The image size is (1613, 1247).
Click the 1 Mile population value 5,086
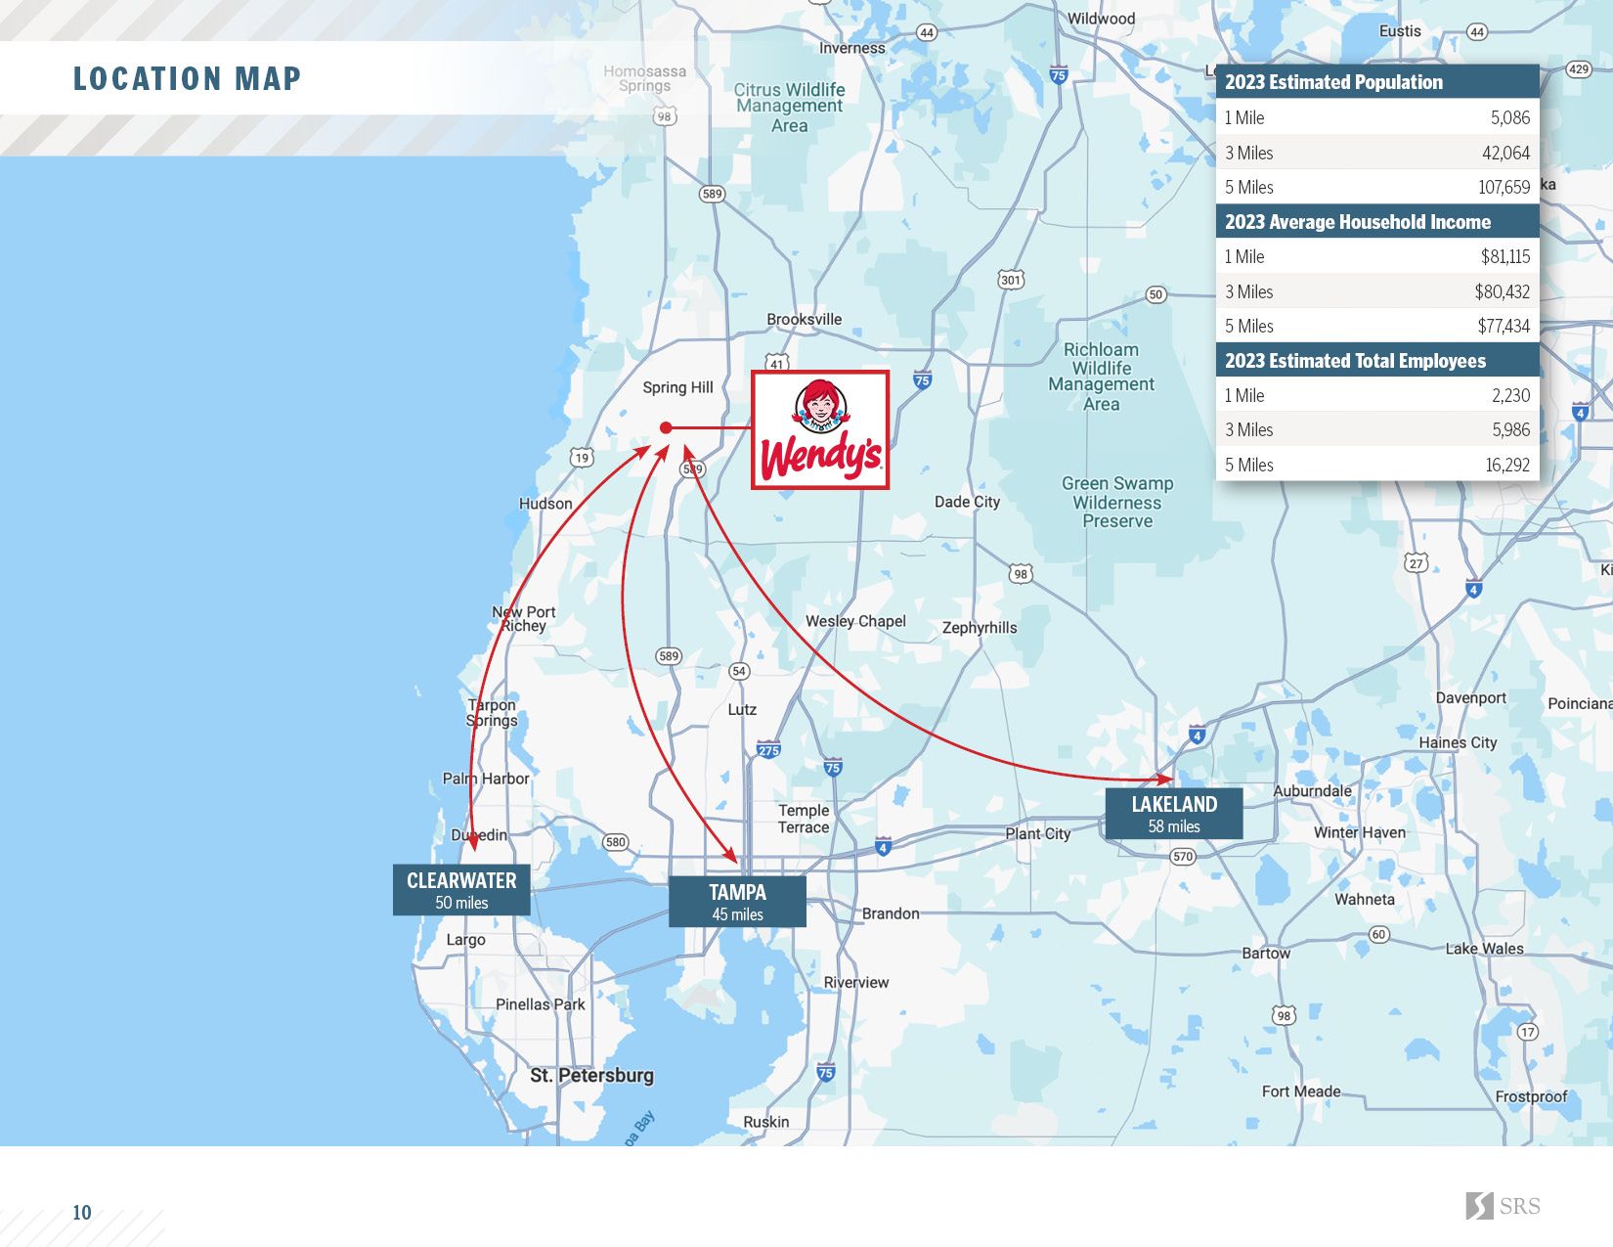pos(1510,117)
